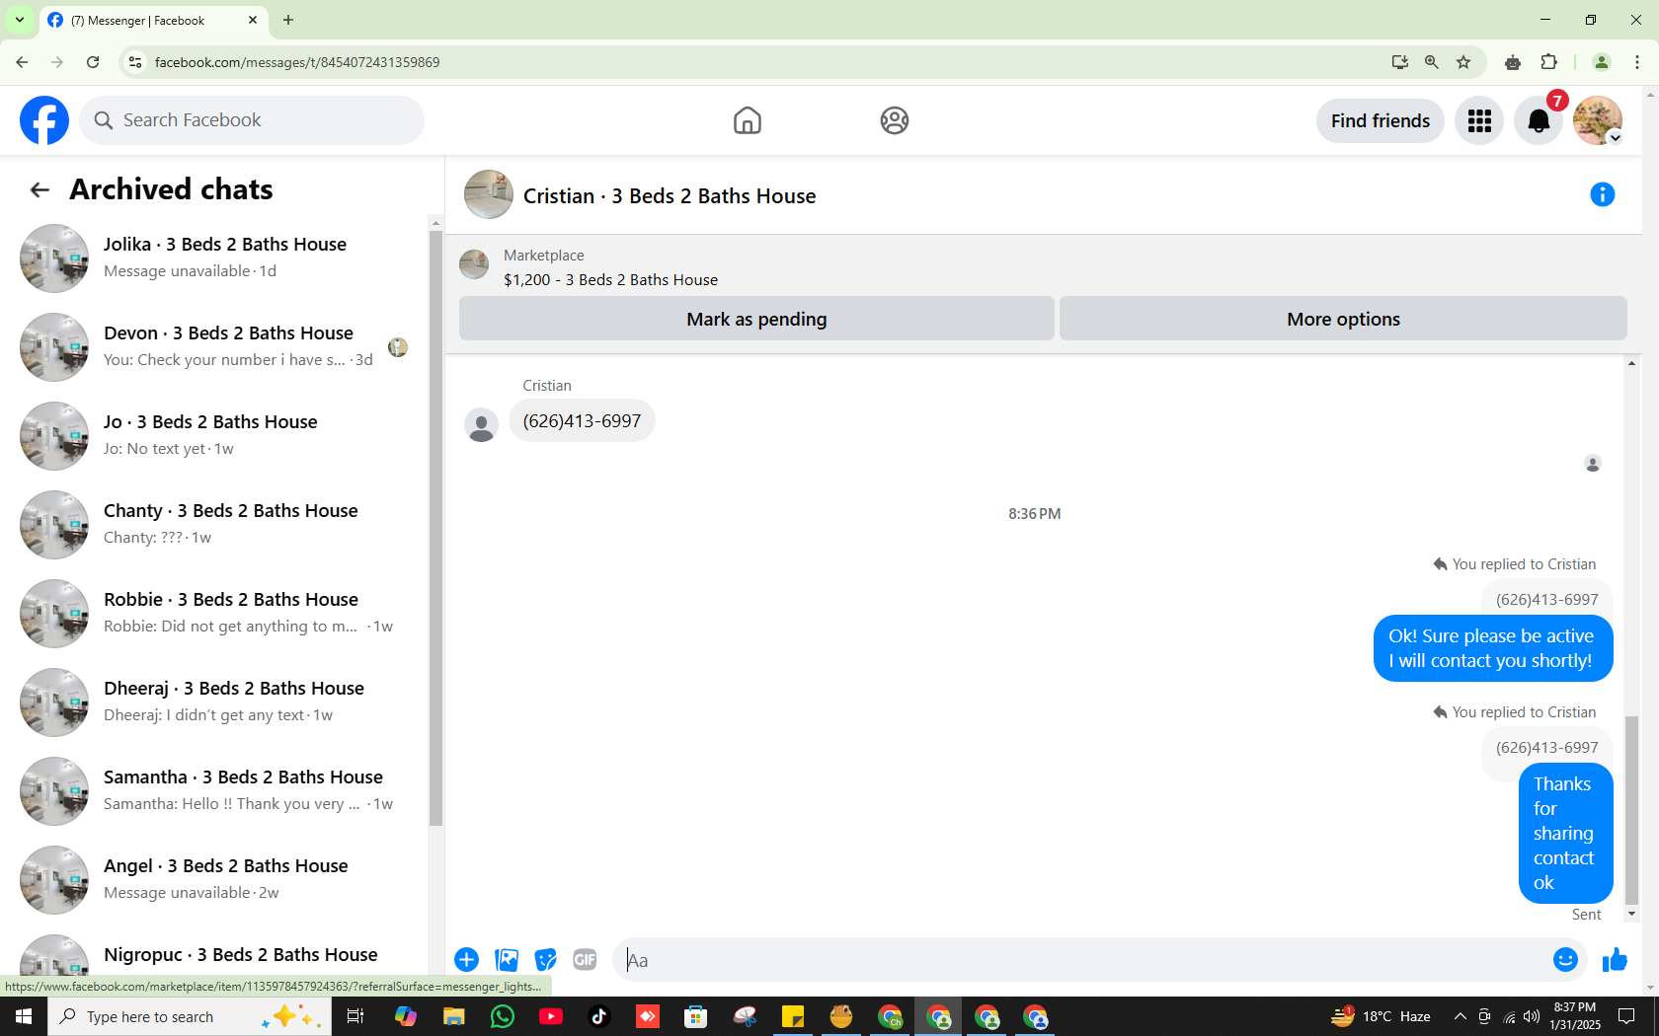Attach a photo file in composer

507,960
